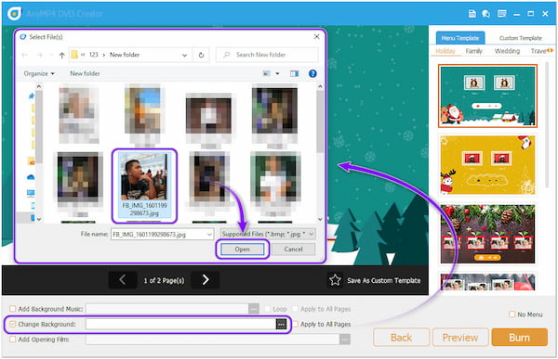Select the Holiday category tab

pyautogui.click(x=445, y=51)
